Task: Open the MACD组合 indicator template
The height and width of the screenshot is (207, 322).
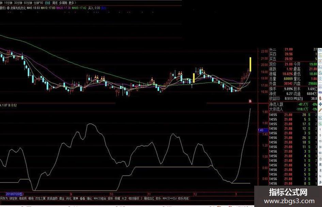Action: click(x=100, y=199)
